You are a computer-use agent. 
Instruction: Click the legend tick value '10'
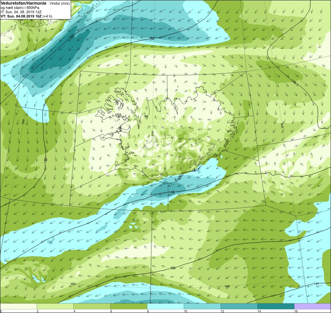tap(185, 311)
